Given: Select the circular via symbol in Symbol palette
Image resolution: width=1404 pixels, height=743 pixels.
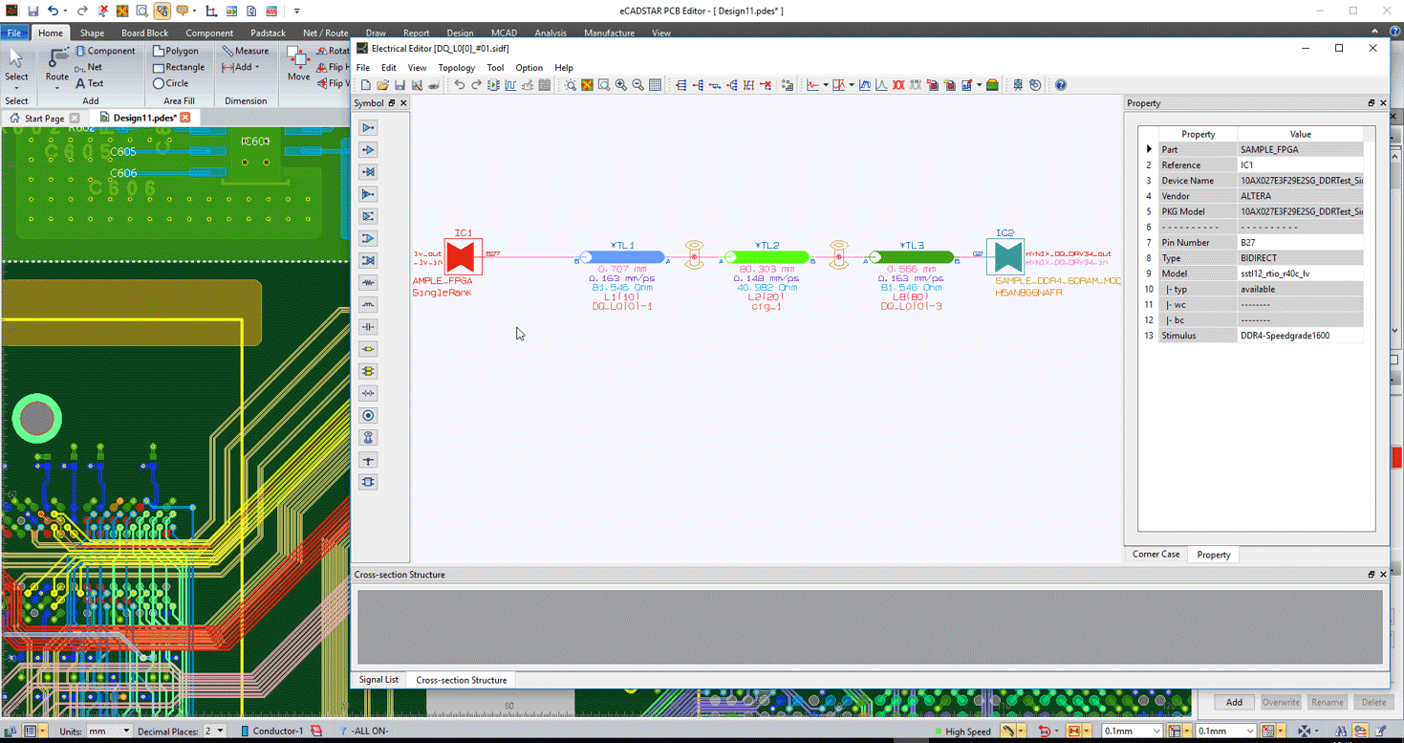Looking at the screenshot, I should (x=368, y=416).
